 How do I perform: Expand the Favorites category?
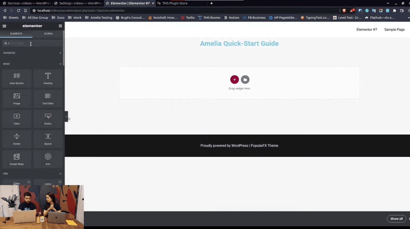(32, 53)
